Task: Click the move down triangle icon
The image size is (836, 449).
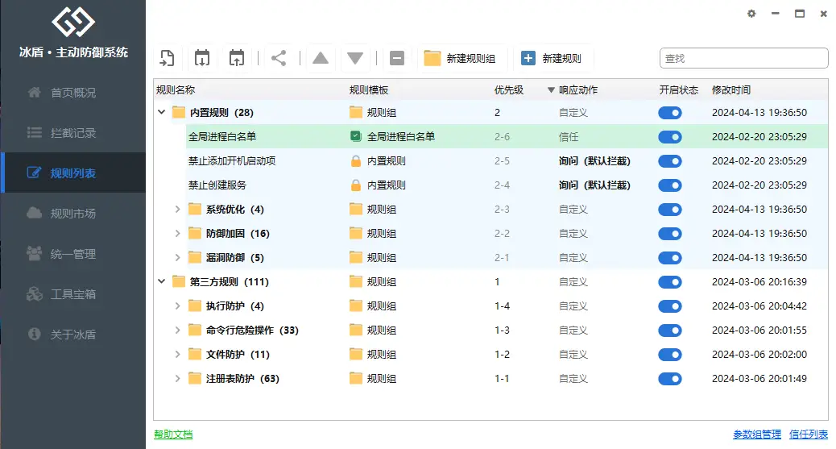Action: (x=355, y=58)
